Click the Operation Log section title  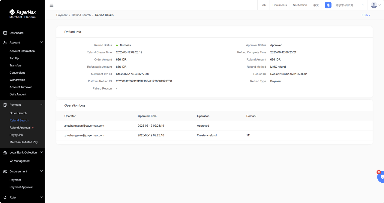tap(75, 105)
